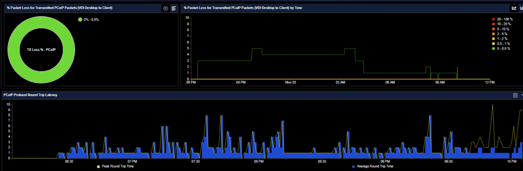Click the packet loss by Time panel title
523x171 pixels.
243,8
